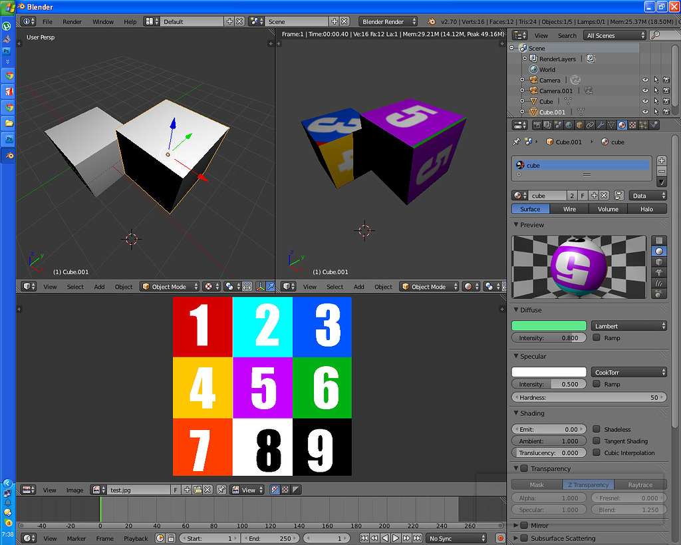Viewport: 681px width, 545px height.
Task: Open the Particles properties tab
Action: (x=643, y=125)
